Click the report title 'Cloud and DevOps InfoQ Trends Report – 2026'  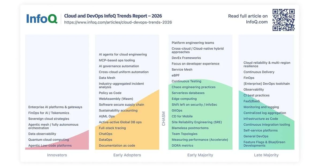tap(113, 16)
